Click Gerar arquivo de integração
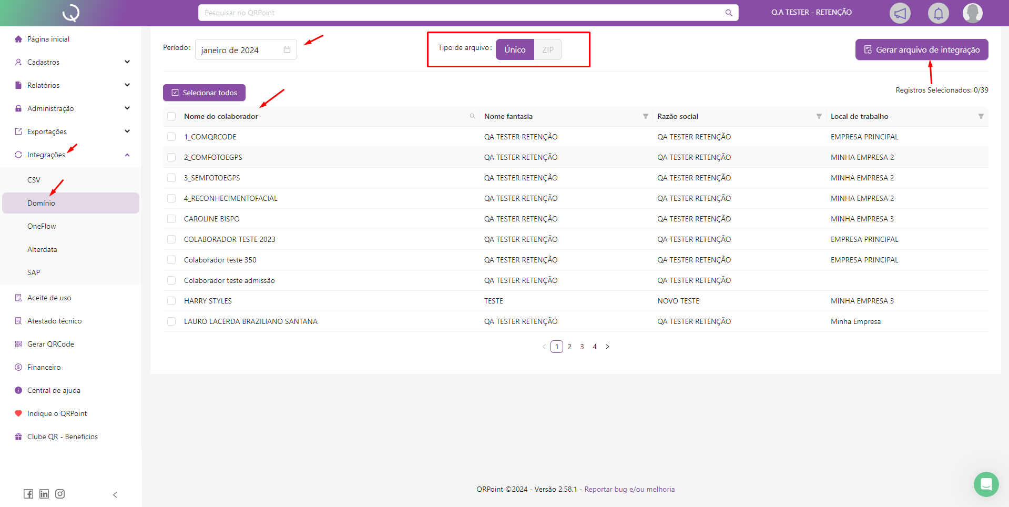This screenshot has height=507, width=1009. [x=921, y=50]
